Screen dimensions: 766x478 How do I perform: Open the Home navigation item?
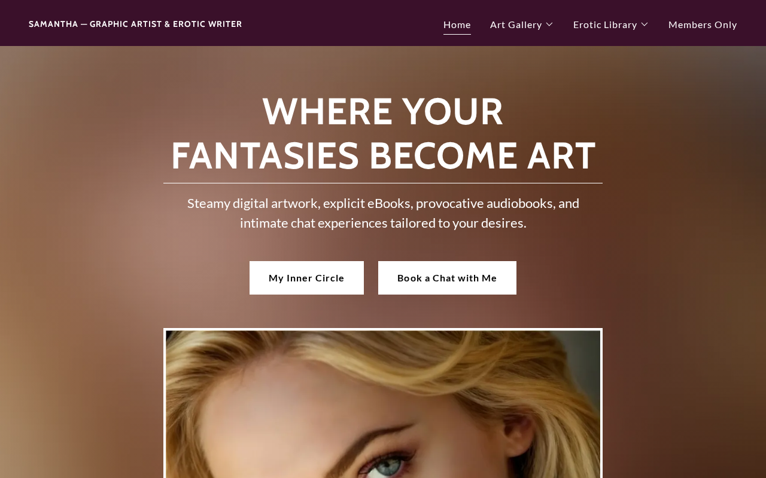[457, 24]
